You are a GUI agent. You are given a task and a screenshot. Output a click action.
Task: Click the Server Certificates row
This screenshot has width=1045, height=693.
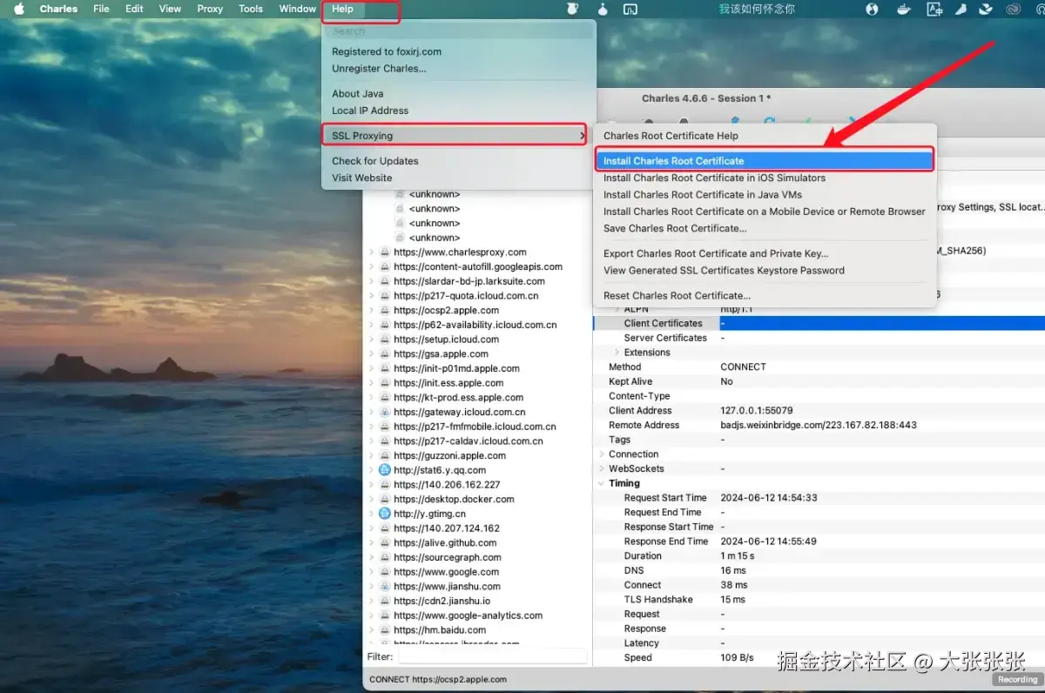click(819, 338)
